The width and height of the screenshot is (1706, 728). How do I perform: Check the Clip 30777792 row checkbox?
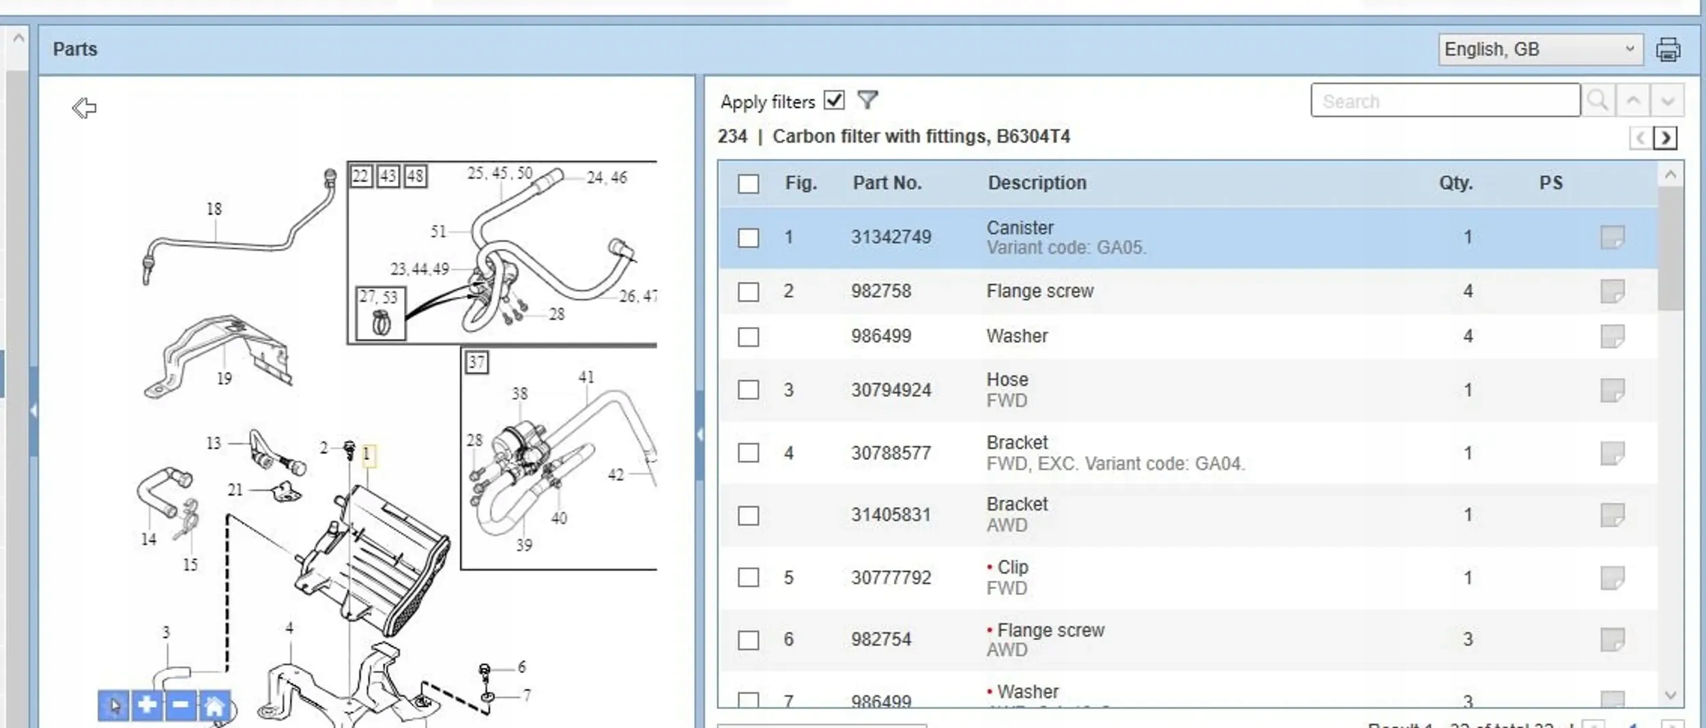coord(749,577)
